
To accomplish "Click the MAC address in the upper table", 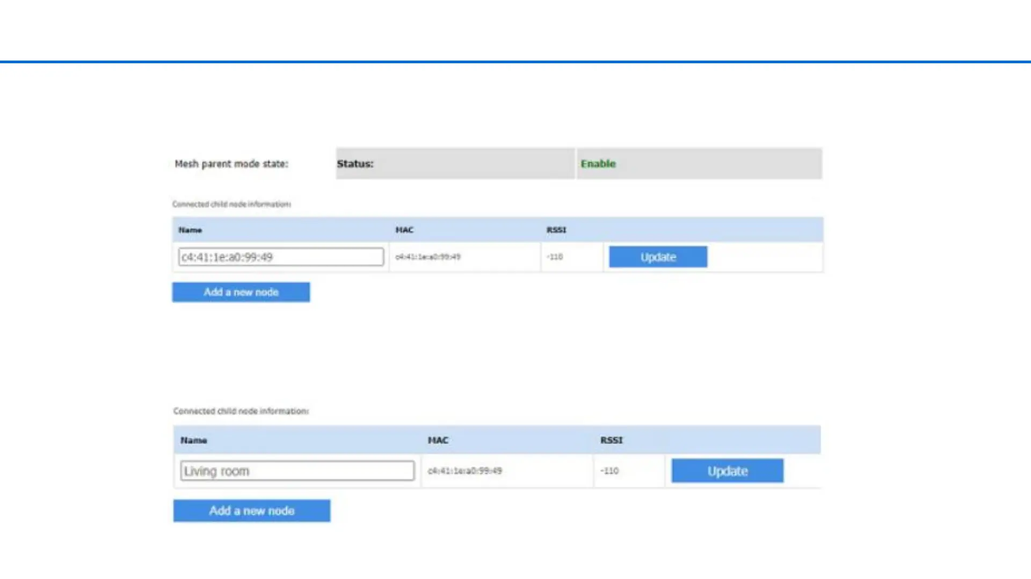I will click(428, 257).
